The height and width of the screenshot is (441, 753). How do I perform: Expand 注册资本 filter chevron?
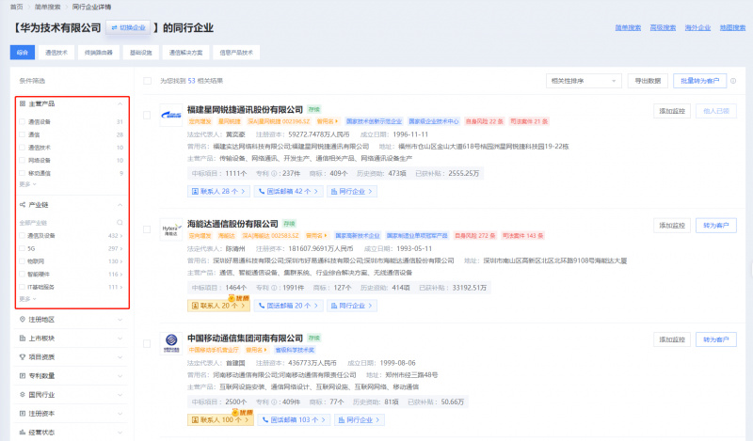pos(120,414)
